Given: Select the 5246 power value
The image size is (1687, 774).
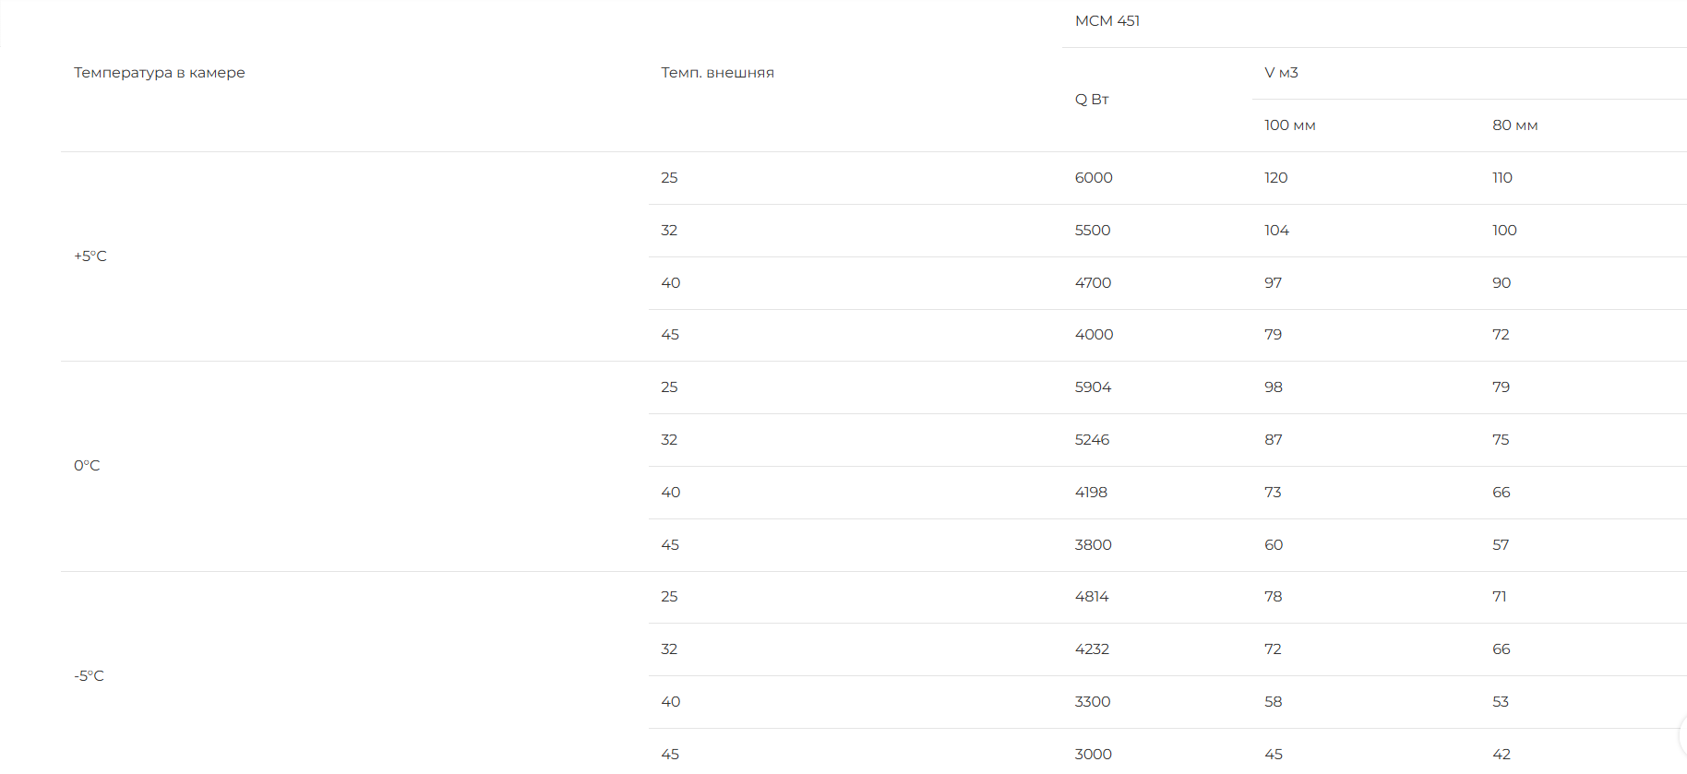Looking at the screenshot, I should click(x=1092, y=440).
